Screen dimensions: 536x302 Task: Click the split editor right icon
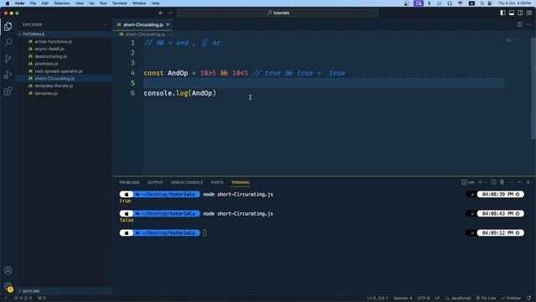[x=519, y=24]
